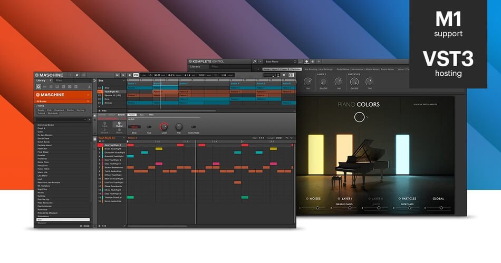Open the orange MASCHINE product selector dropdown
The width and height of the screenshot is (501, 263).
click(x=63, y=95)
